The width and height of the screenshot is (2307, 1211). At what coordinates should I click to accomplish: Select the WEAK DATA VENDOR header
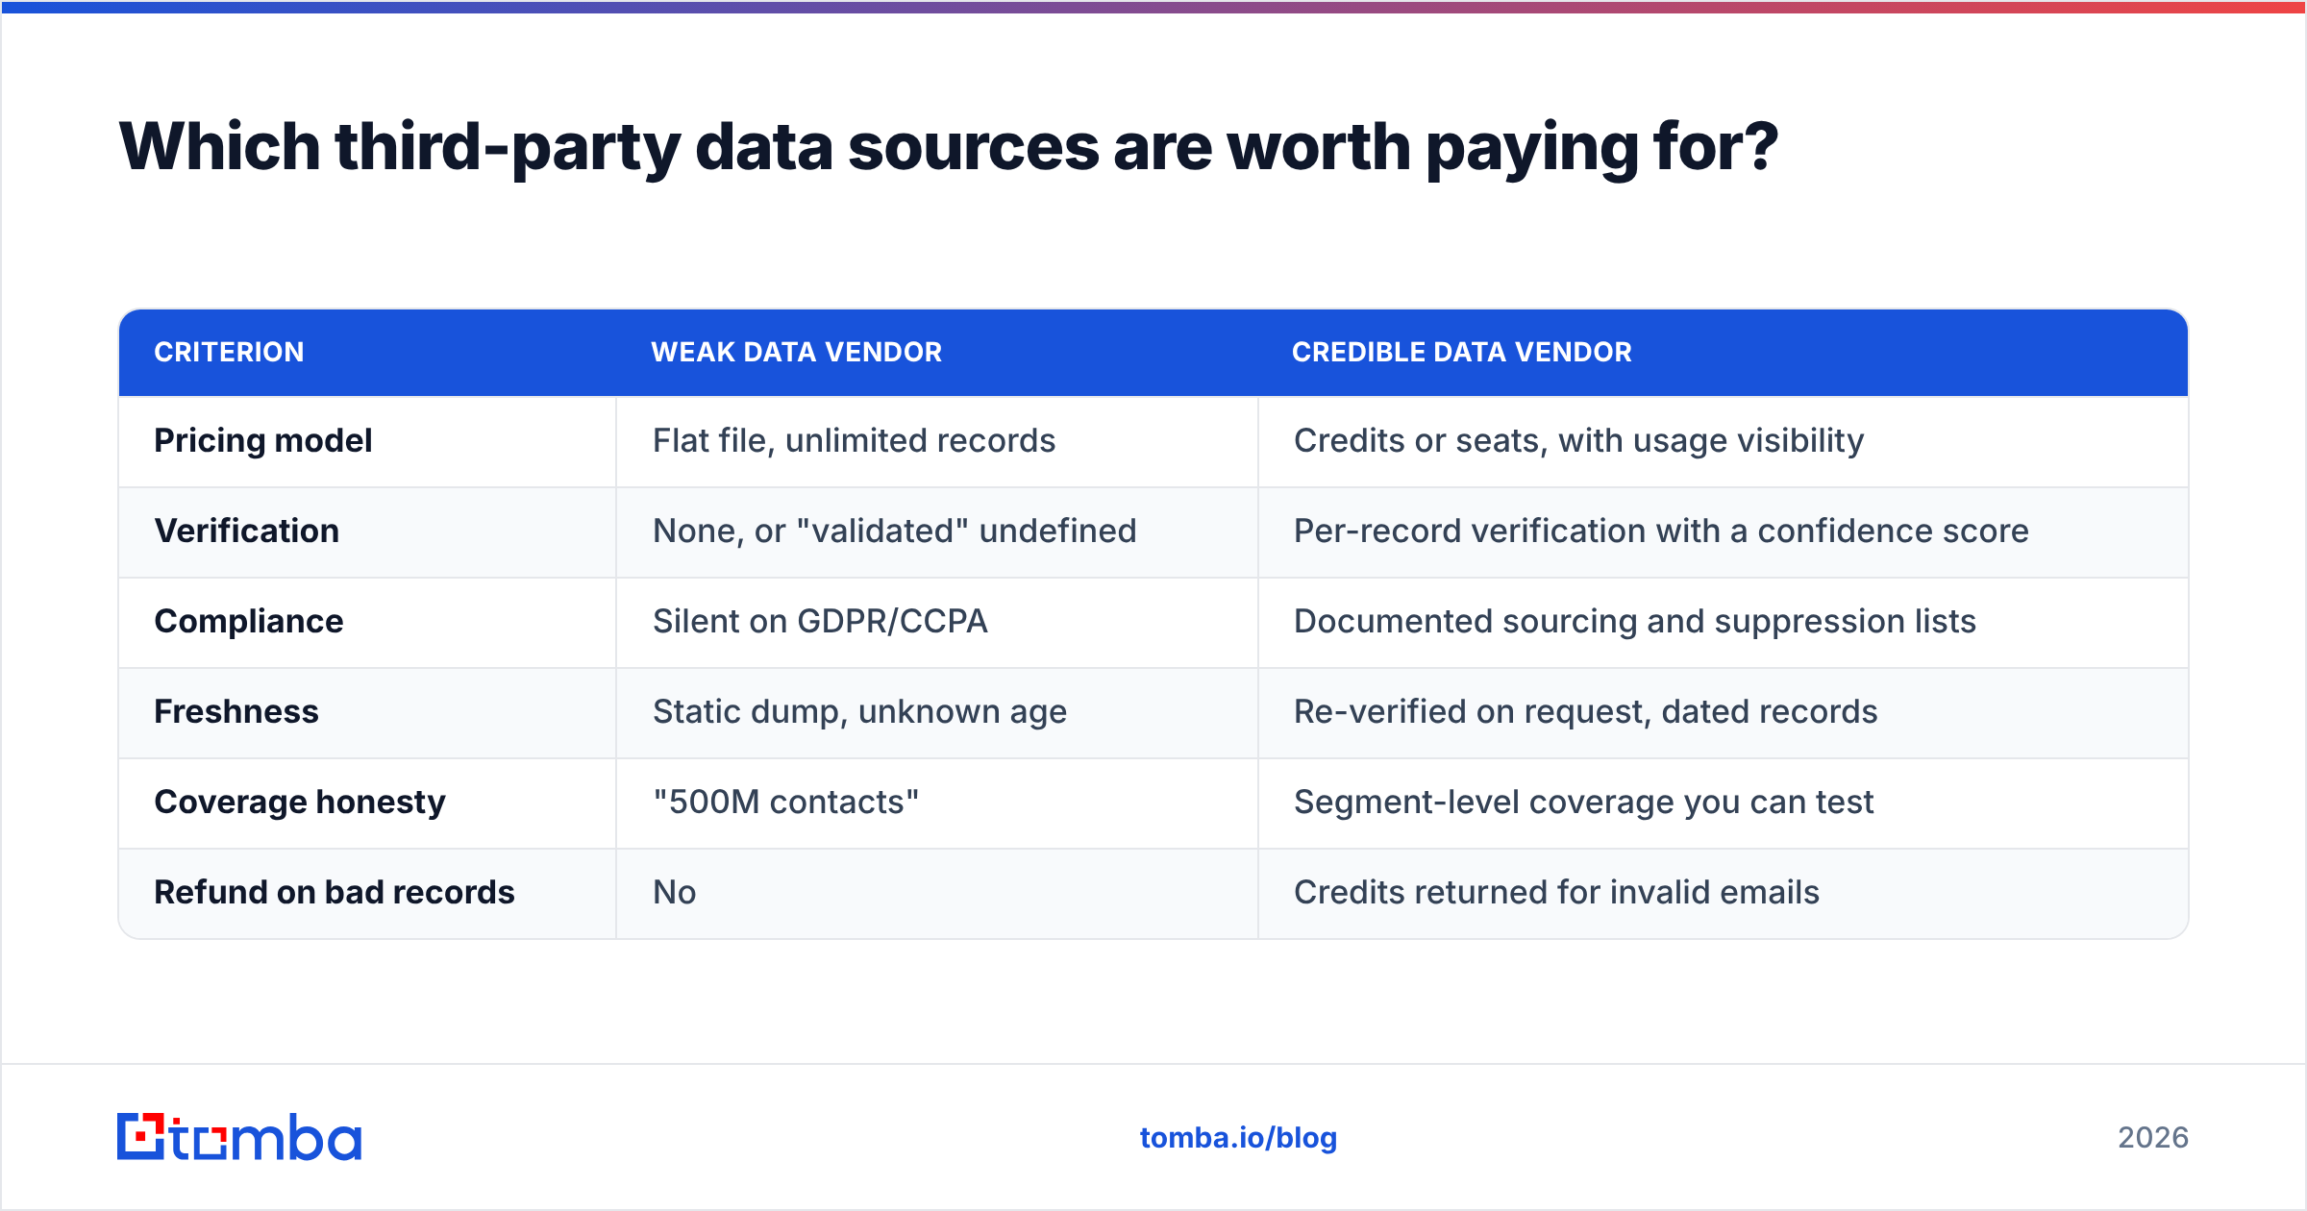[x=796, y=352]
